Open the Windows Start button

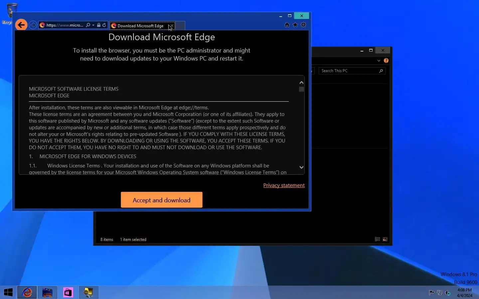[8, 292]
